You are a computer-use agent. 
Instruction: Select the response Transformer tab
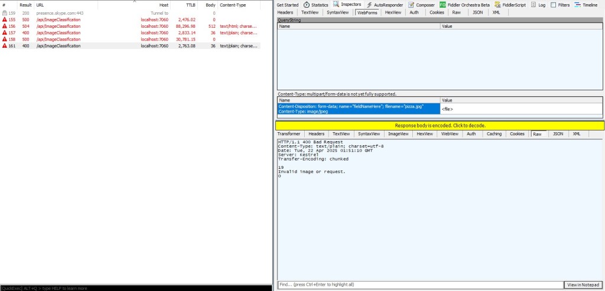[x=289, y=134]
